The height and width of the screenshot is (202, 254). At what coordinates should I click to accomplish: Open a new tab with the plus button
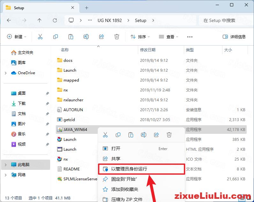pos(87,8)
